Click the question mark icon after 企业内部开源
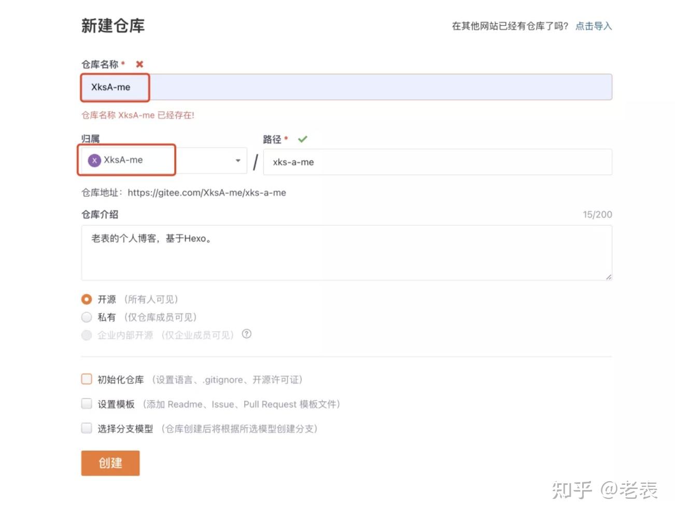This screenshot has width=675, height=518. pos(247,335)
